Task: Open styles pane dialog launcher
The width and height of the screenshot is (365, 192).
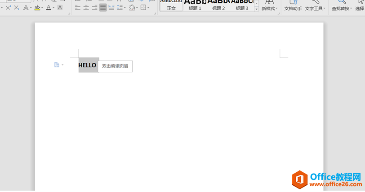Action: click(x=278, y=14)
